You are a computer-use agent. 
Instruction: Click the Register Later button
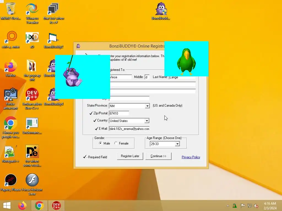tap(130, 156)
